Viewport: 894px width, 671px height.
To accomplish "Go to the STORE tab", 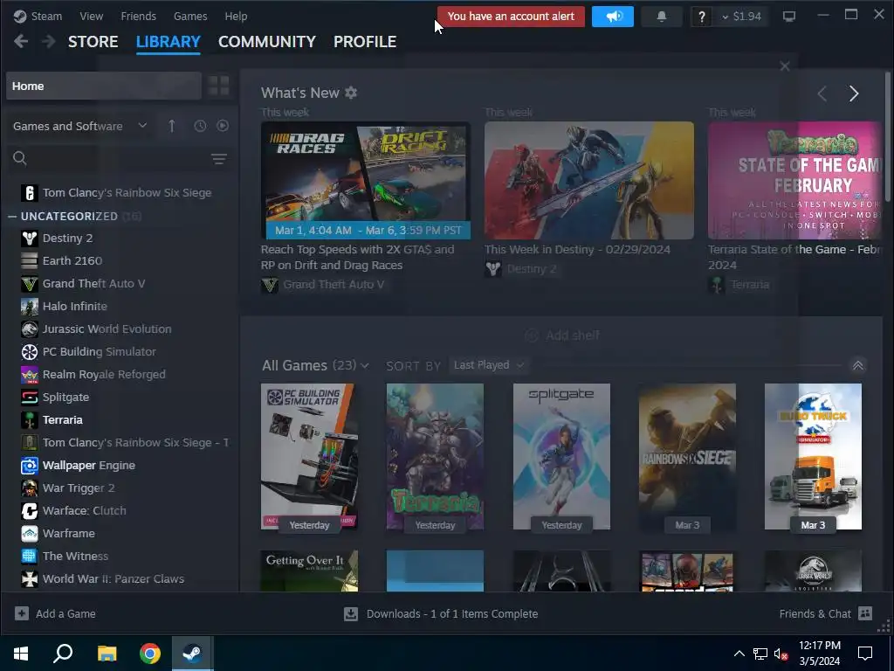I will coord(93,42).
